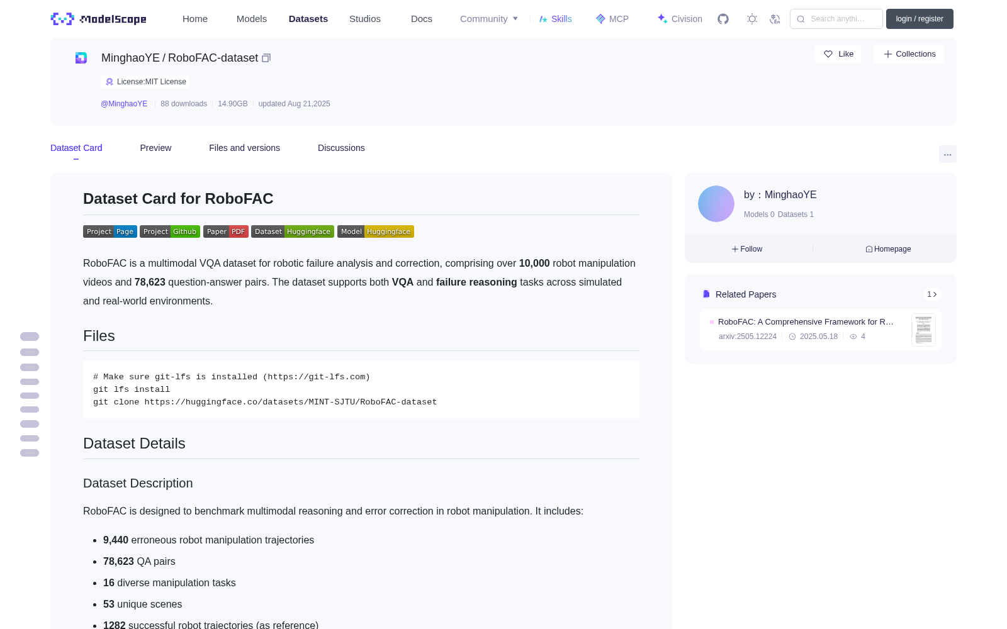The image size is (1007, 629).
Task: Click the Skills sparkle icon
Action: (543, 19)
